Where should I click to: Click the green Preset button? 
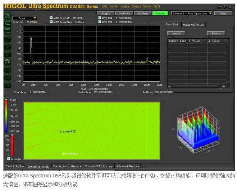coord(160,14)
